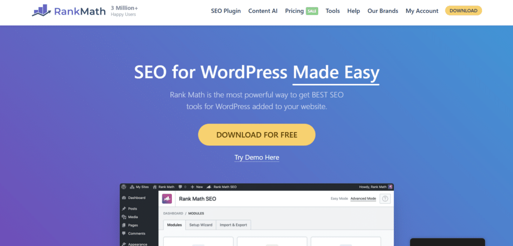Click the yellow DOWNLOAD button in header

[463, 10]
